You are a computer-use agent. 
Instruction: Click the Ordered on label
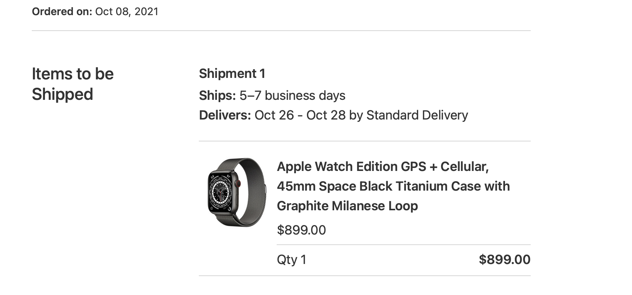[62, 12]
